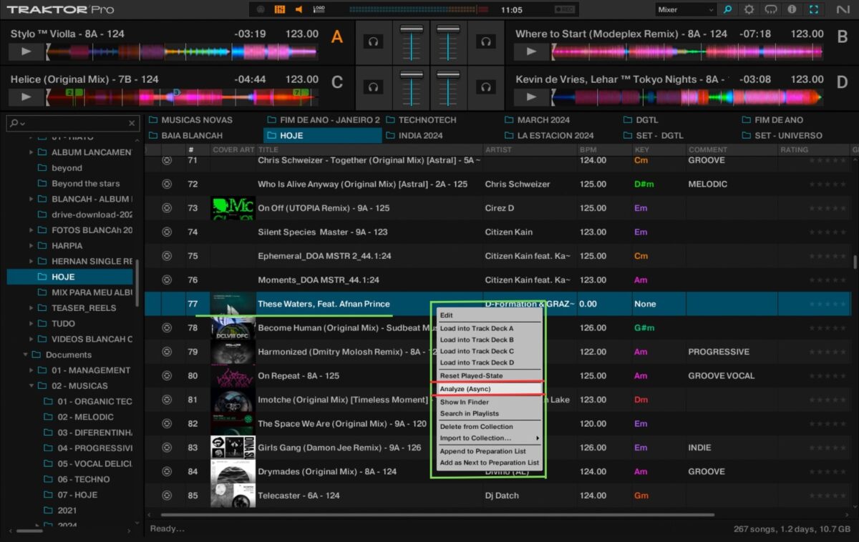Click the orange speaker icon in header
Viewport: 859px width, 542px height.
click(x=299, y=10)
